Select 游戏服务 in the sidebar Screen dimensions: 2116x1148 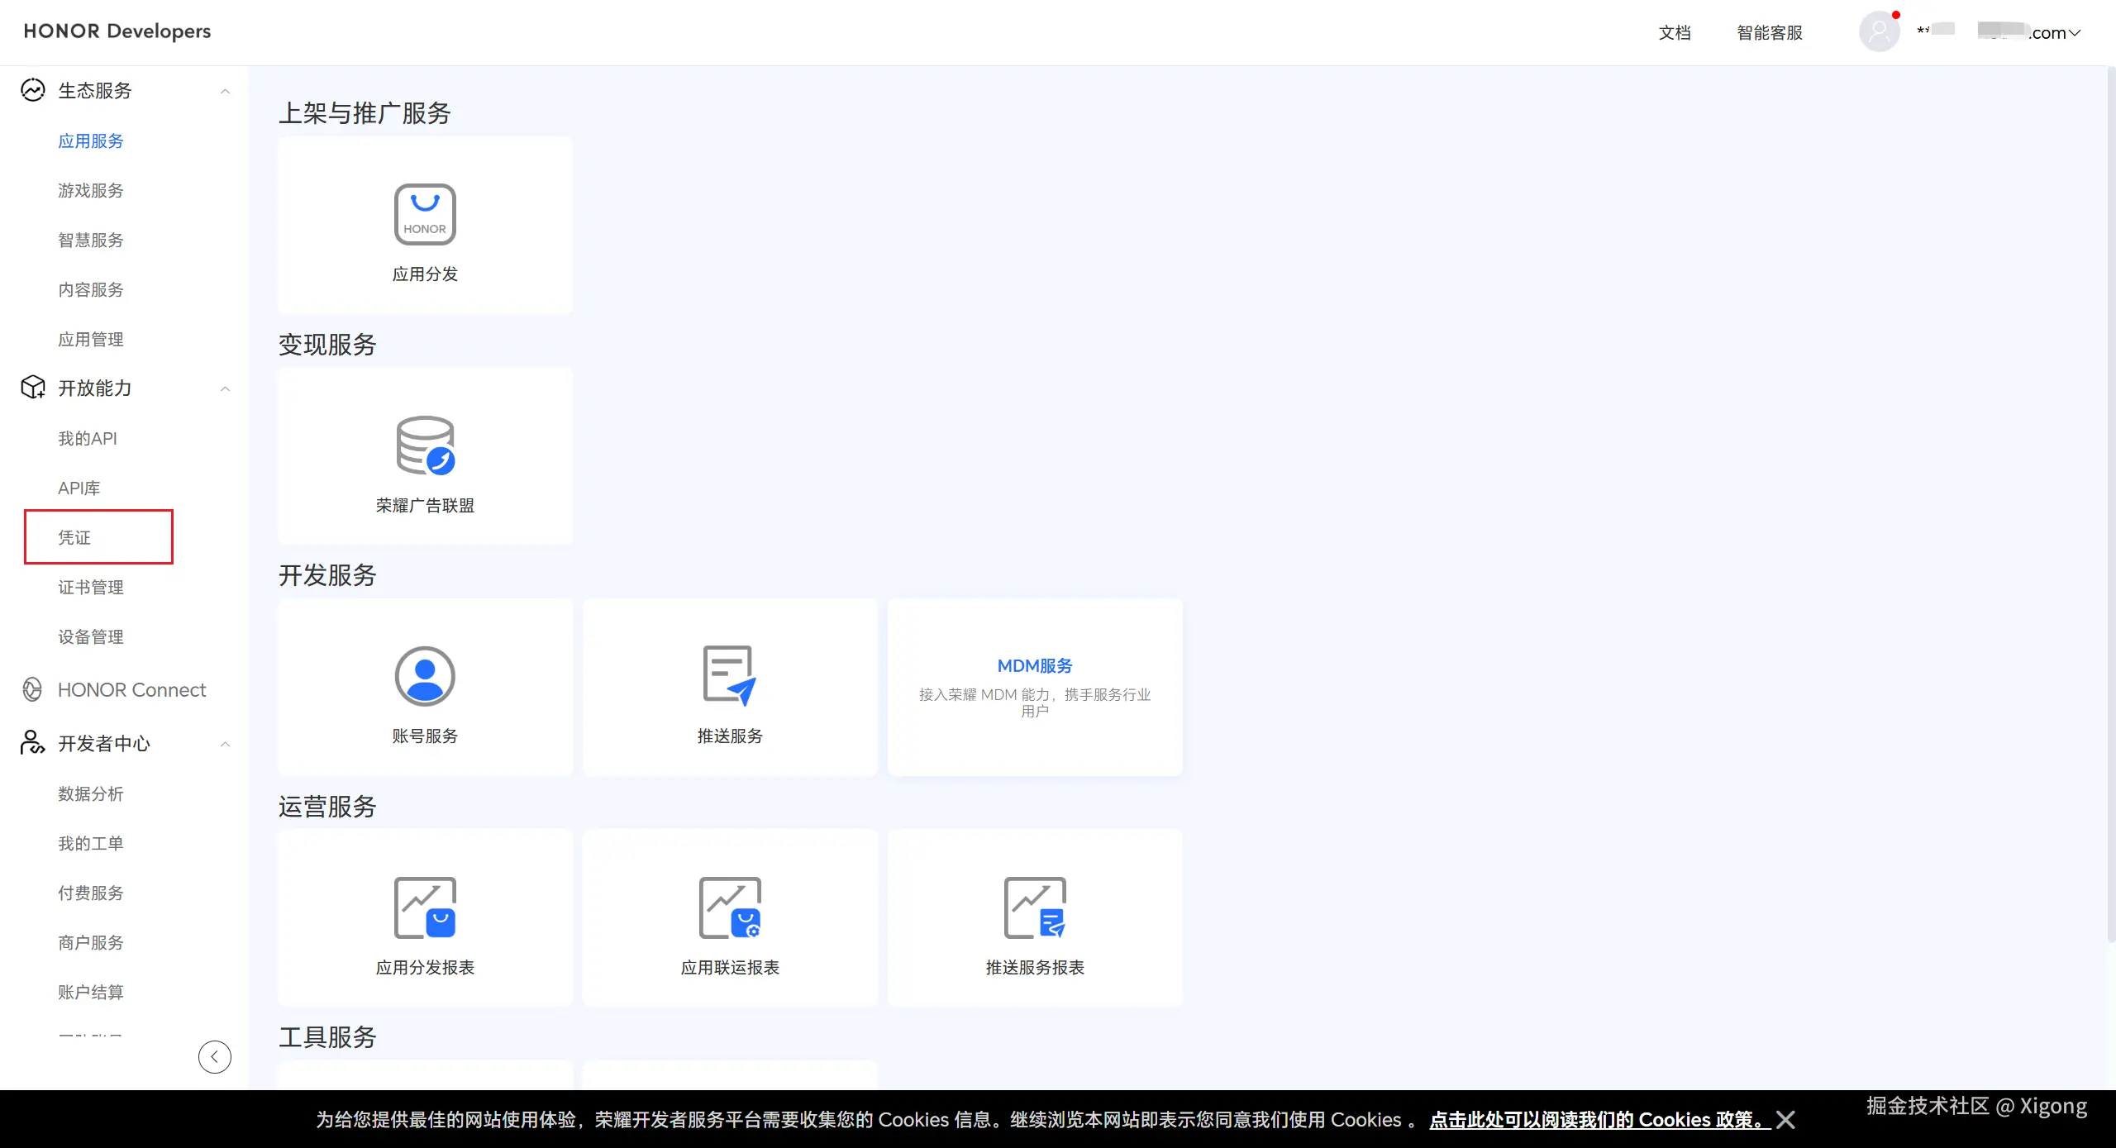pyautogui.click(x=91, y=190)
